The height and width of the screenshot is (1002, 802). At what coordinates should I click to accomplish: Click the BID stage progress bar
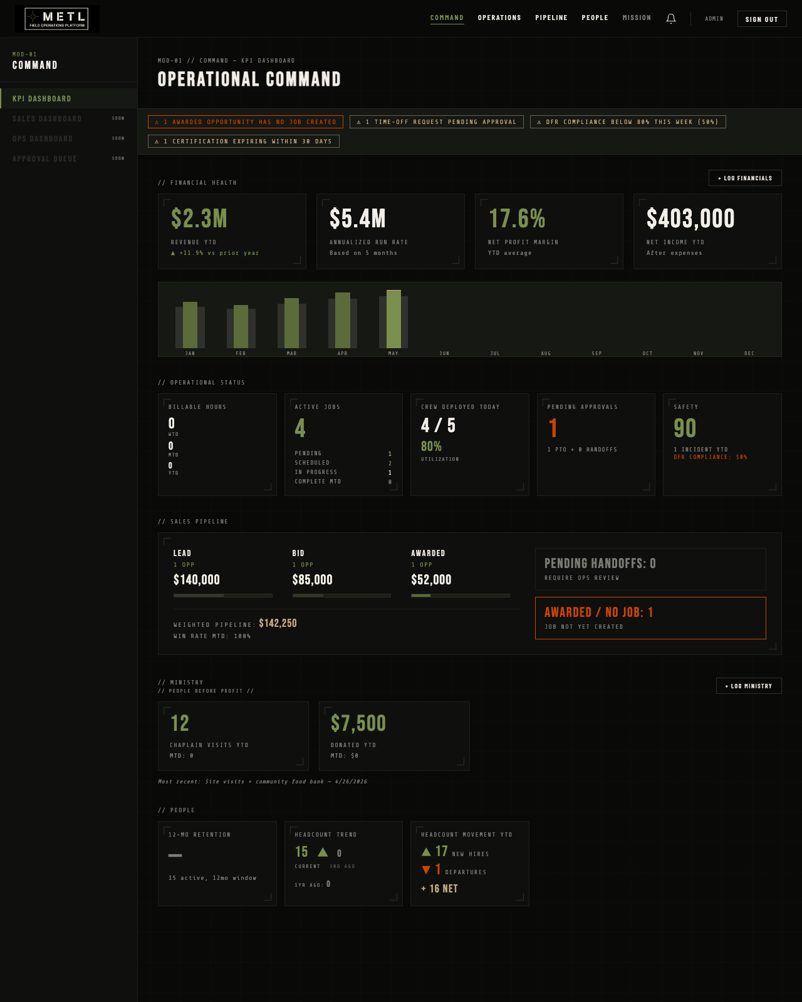(341, 596)
